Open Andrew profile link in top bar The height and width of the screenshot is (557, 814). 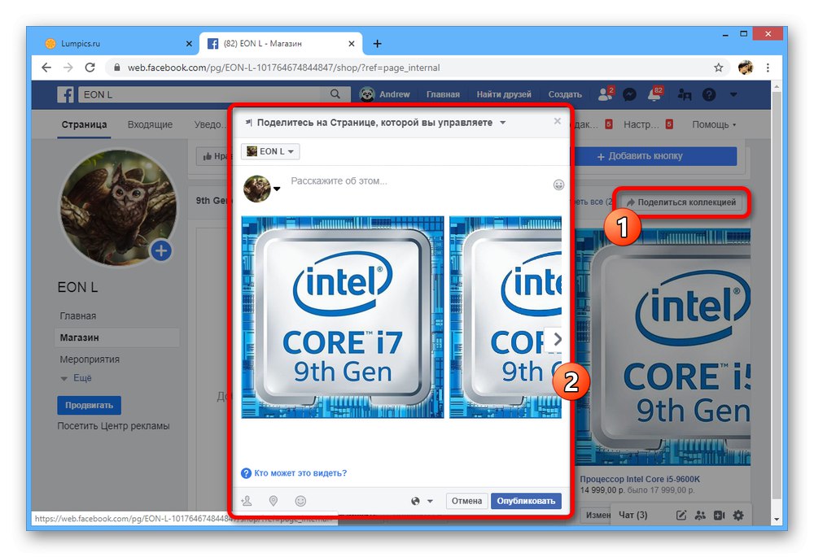[x=385, y=94]
